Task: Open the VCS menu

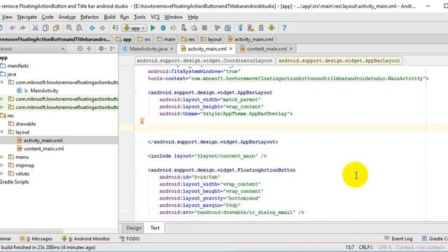Action: pos(155,17)
